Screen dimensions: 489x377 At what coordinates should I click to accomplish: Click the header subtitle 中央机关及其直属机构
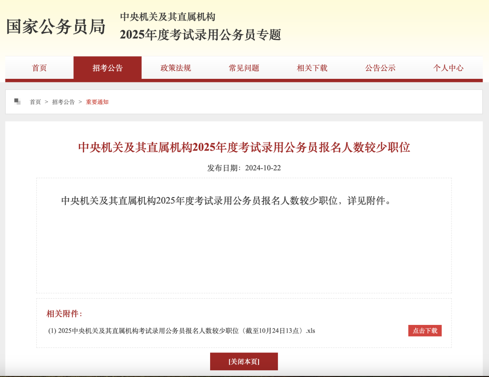(x=168, y=17)
